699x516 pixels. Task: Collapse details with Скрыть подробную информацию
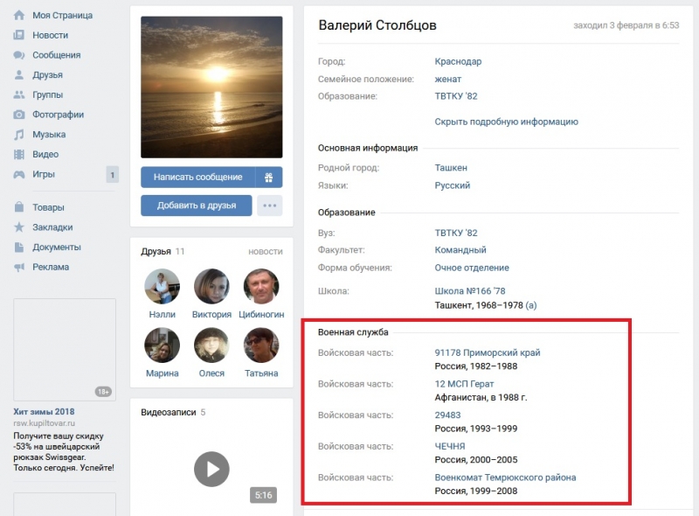(506, 122)
